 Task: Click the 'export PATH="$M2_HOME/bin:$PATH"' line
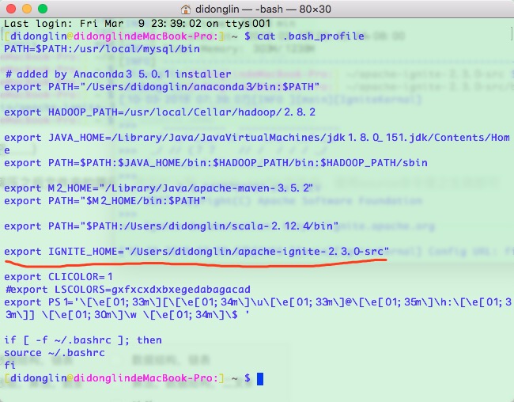(105, 201)
